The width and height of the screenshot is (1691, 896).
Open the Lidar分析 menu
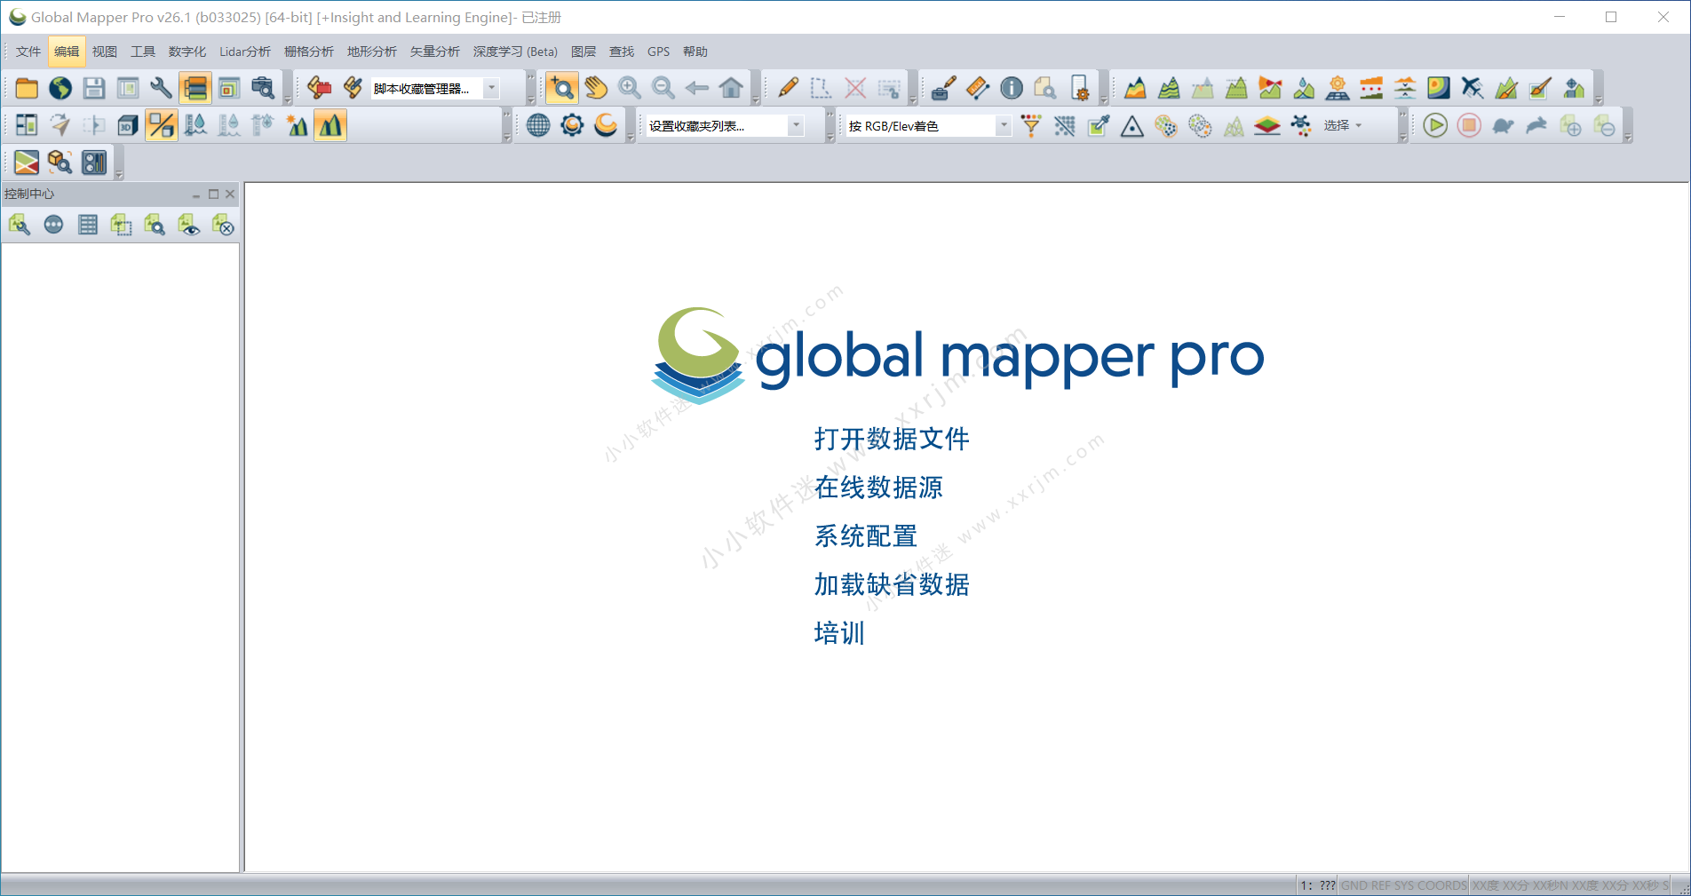click(245, 52)
